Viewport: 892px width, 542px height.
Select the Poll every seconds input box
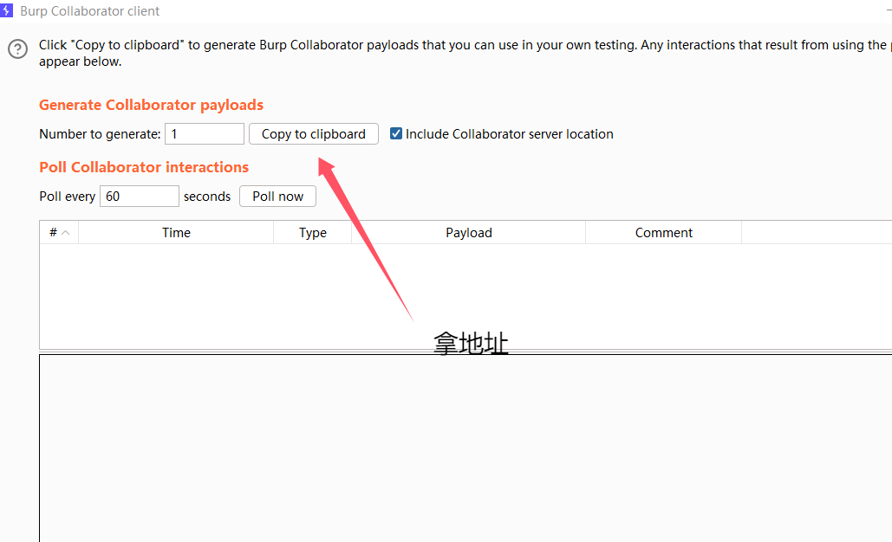point(140,197)
